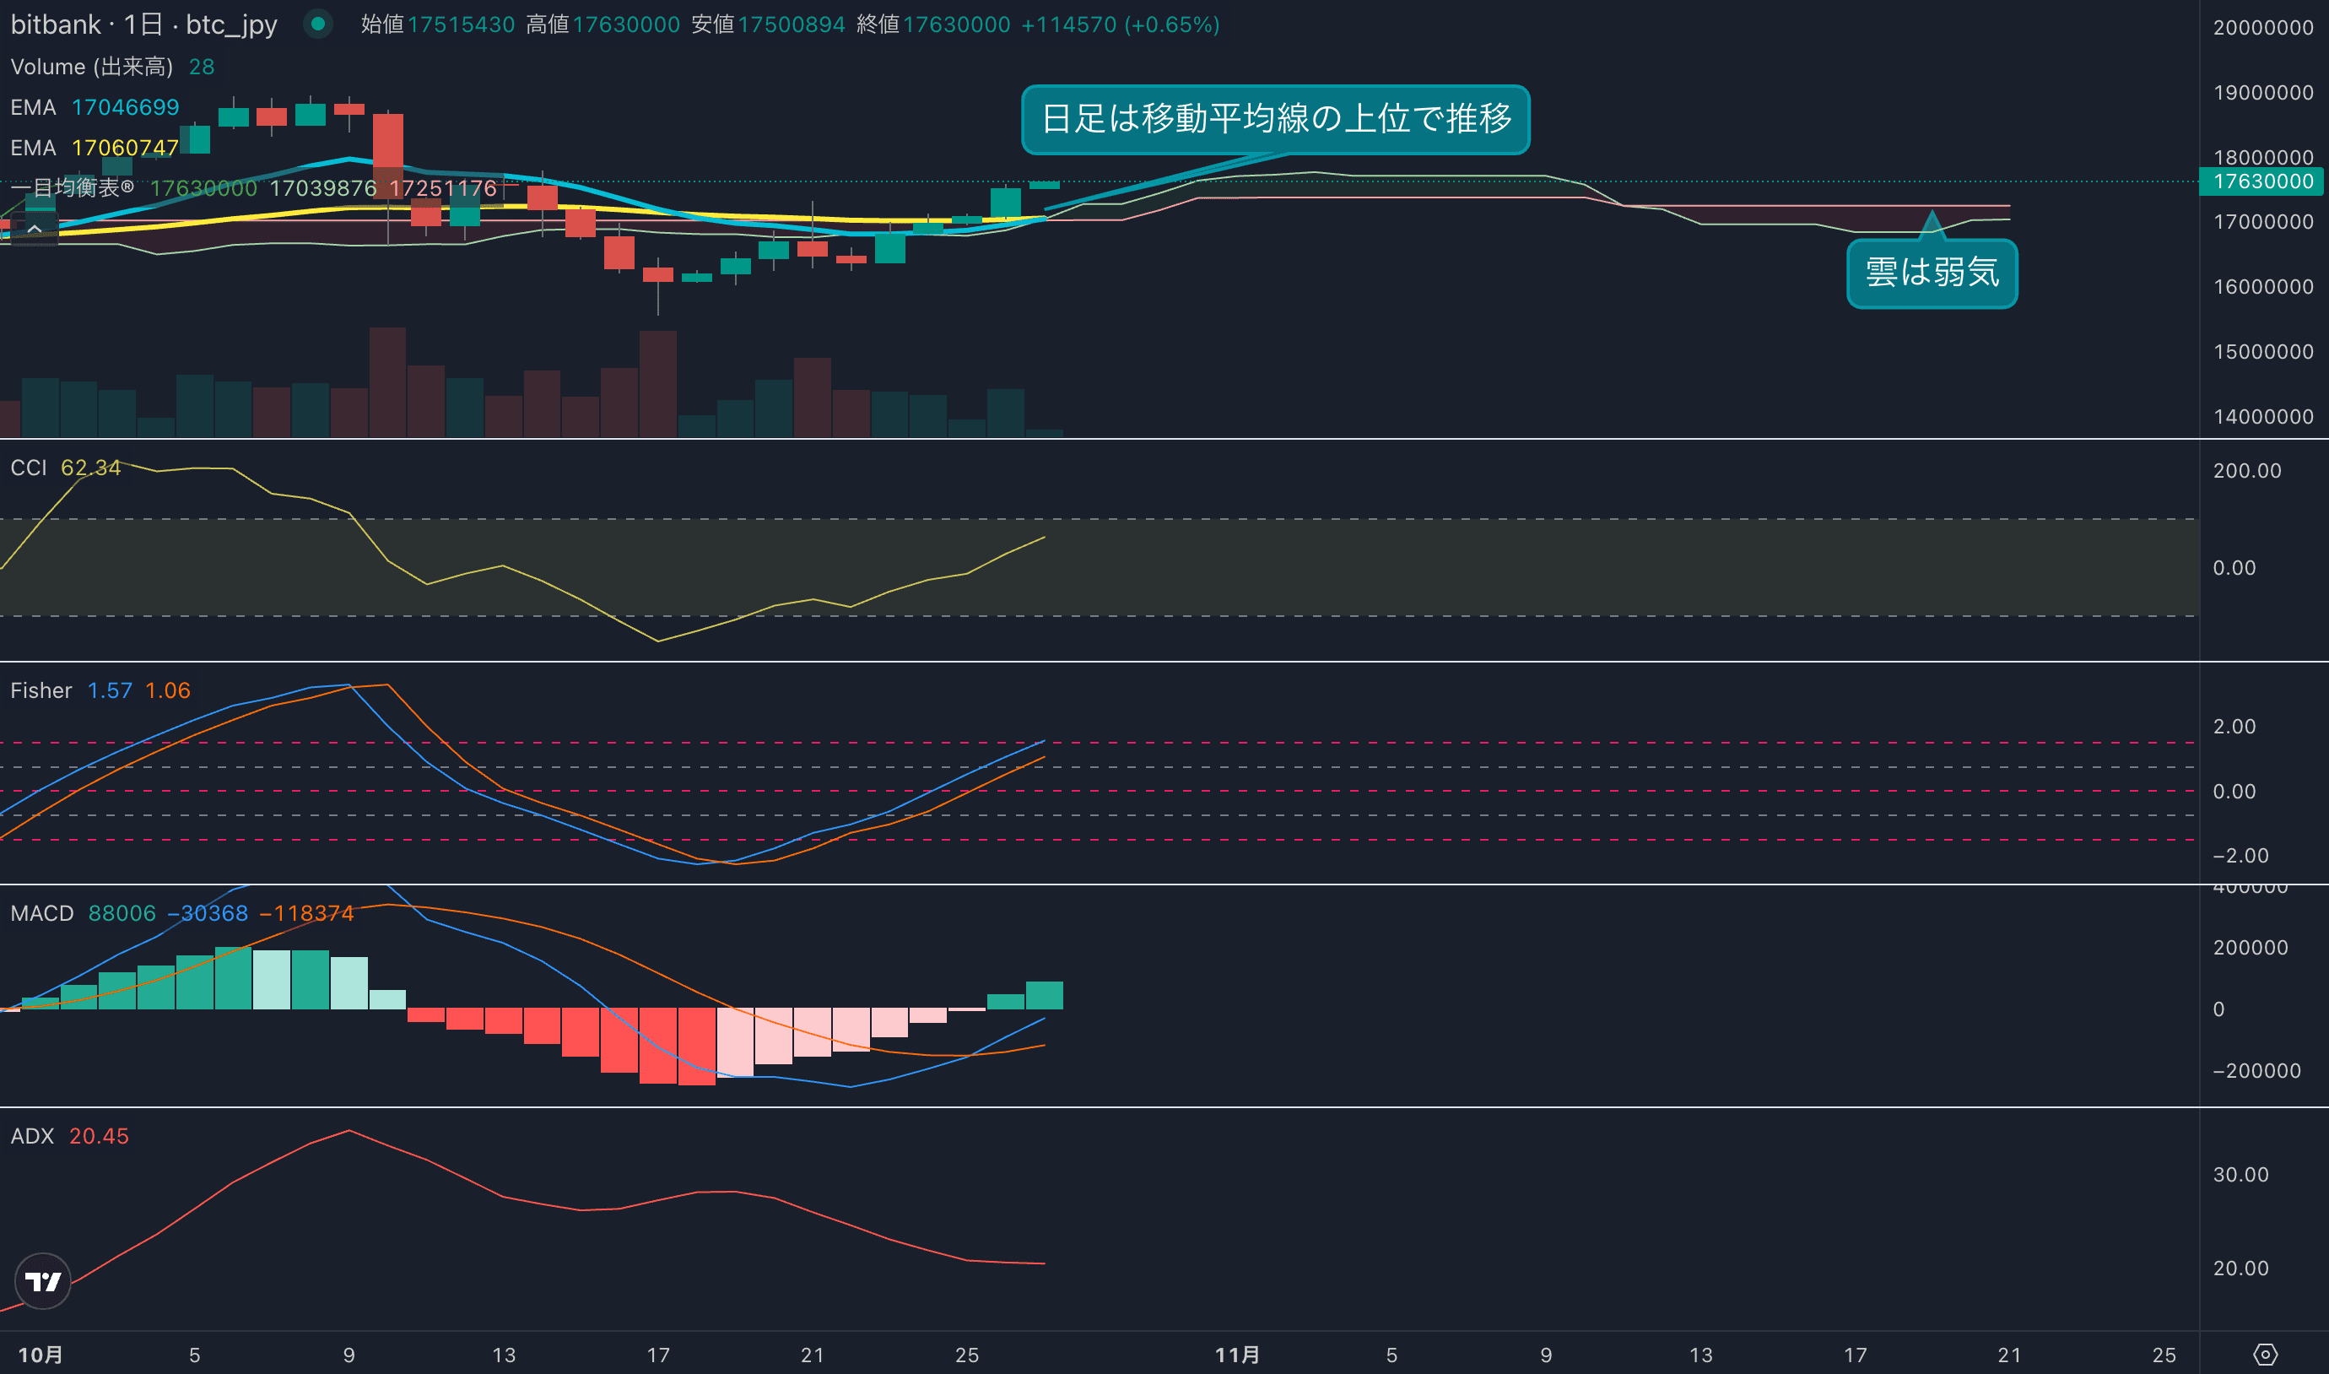Select the Volume (出来高) indicator legend

tap(92, 67)
